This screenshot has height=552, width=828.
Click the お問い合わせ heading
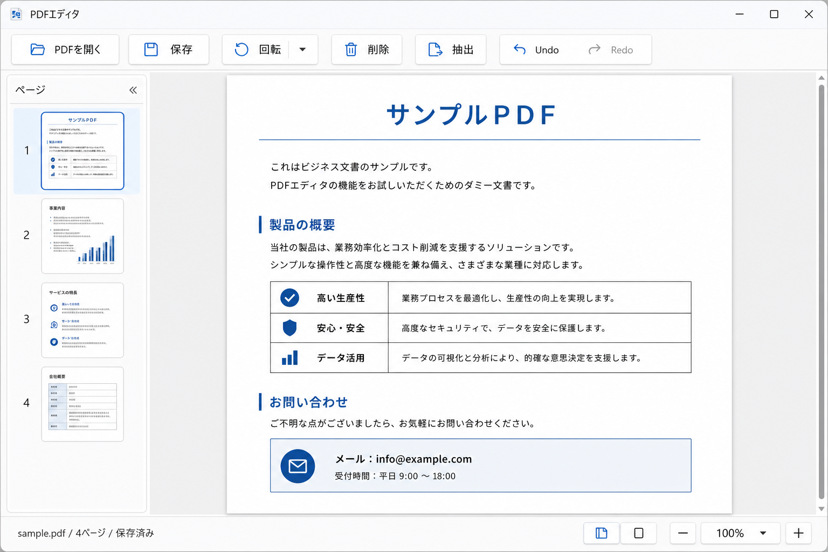[308, 402]
